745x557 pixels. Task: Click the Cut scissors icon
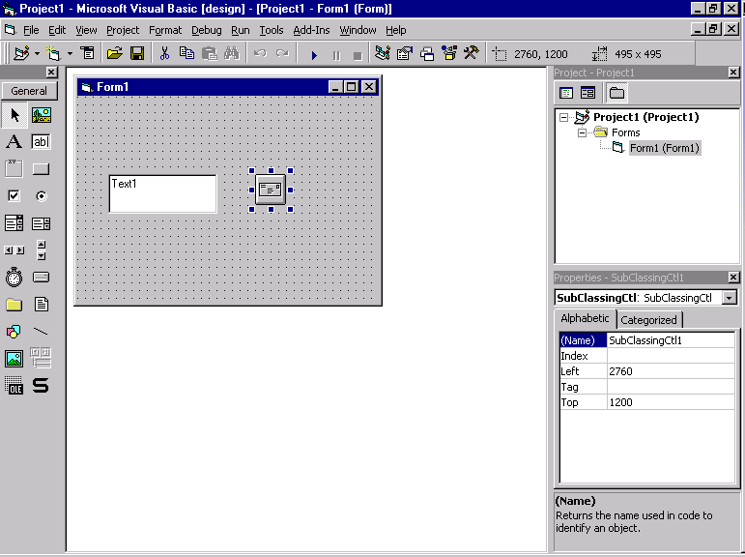click(164, 53)
